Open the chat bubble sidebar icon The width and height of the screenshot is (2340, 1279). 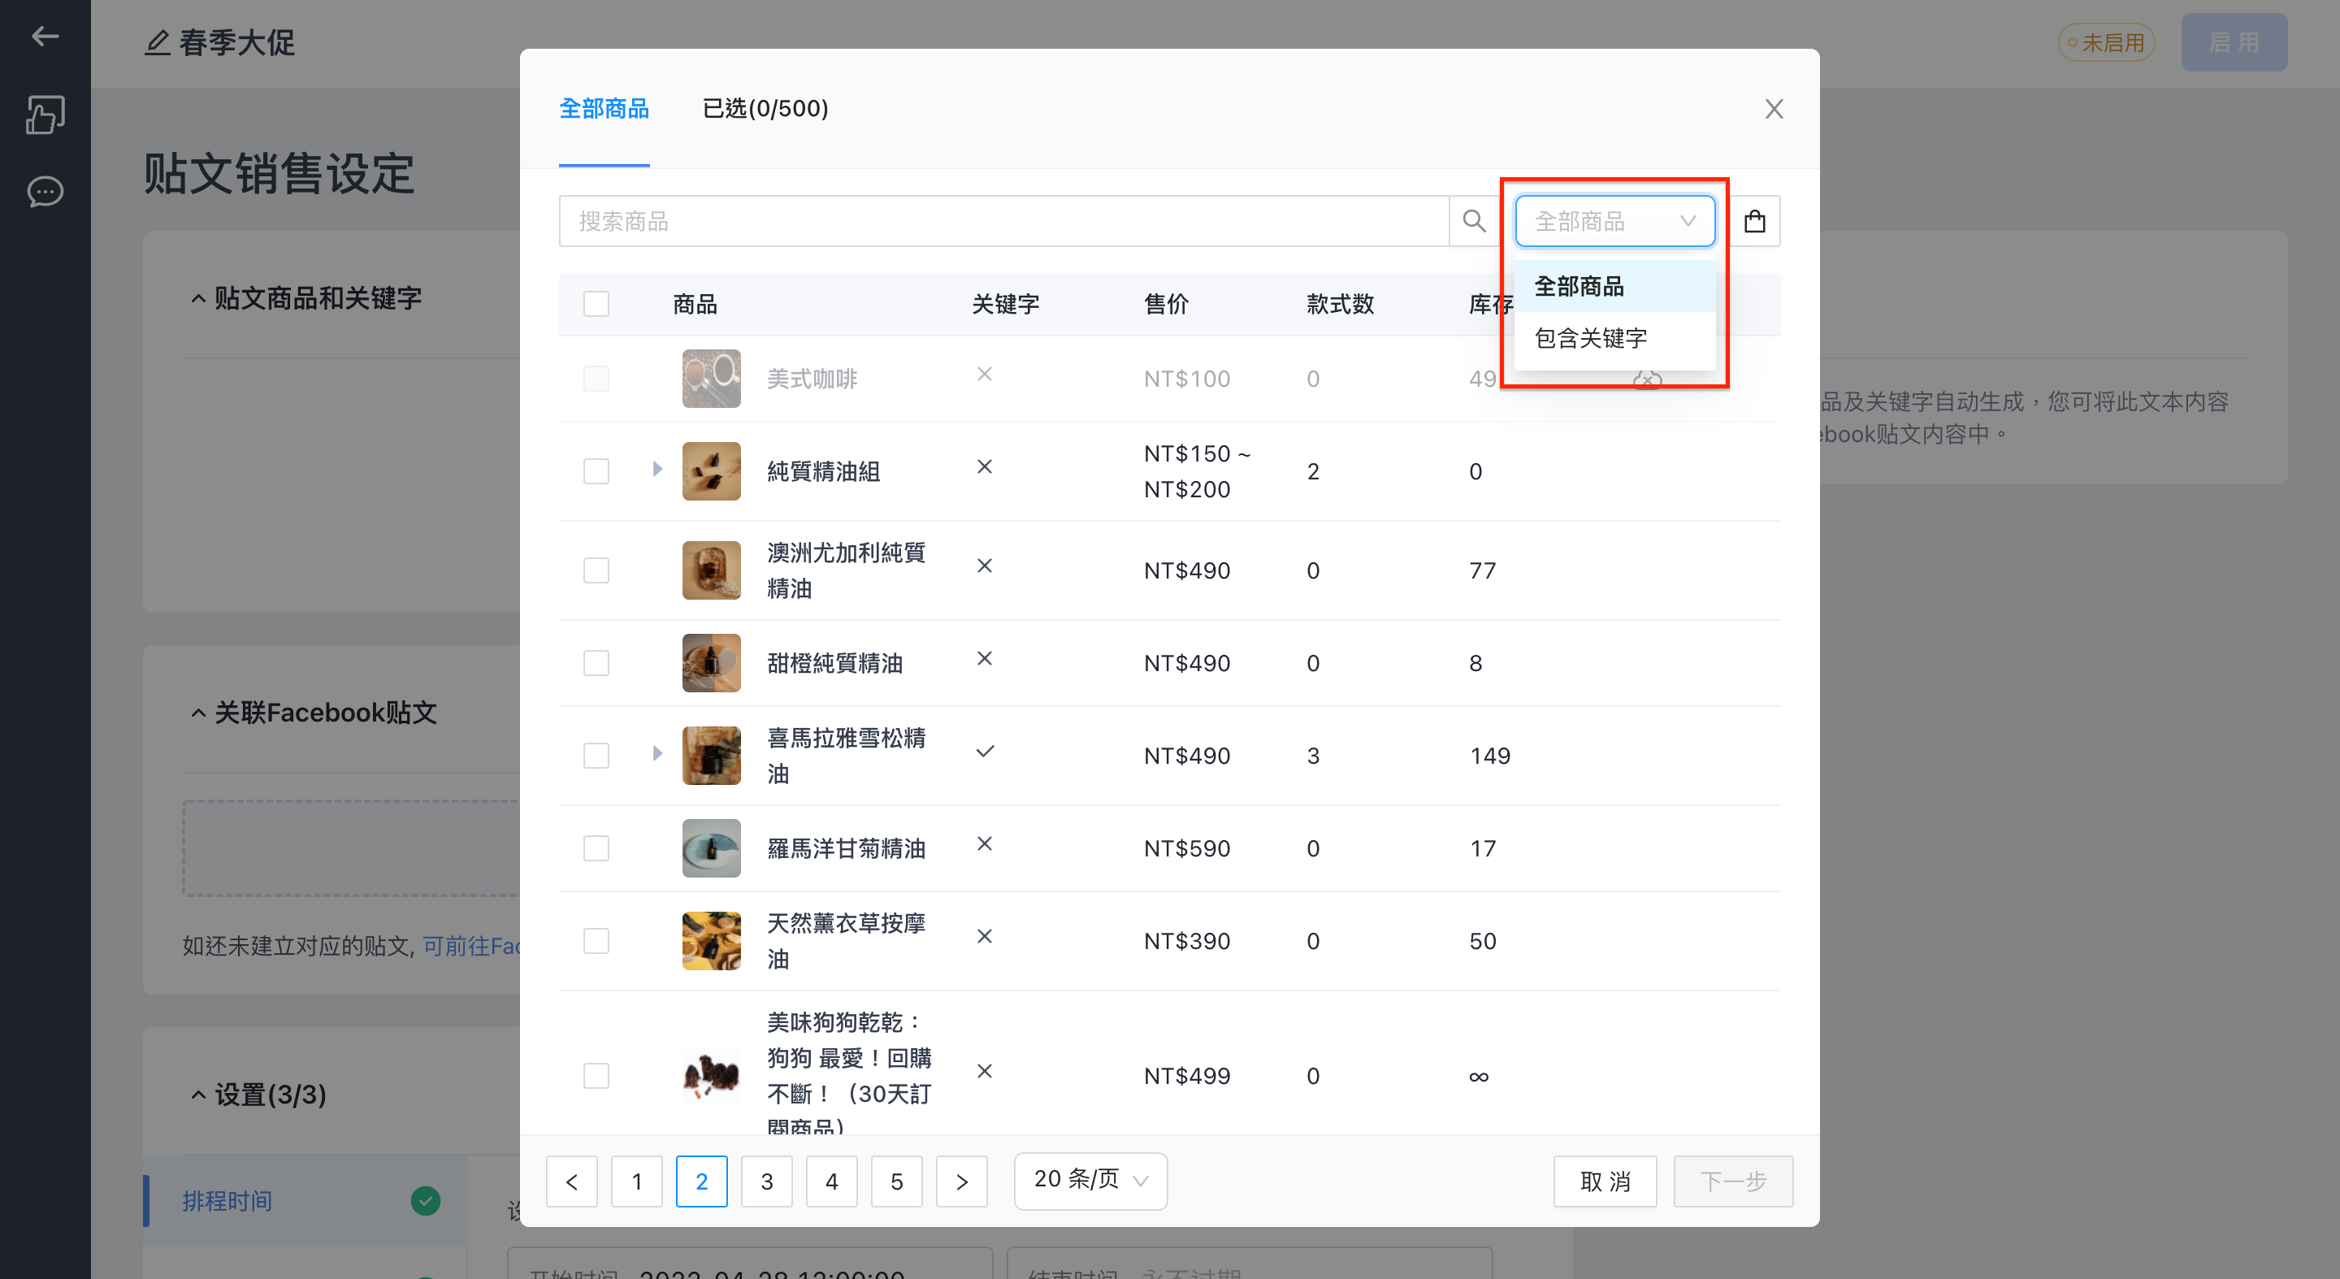[x=45, y=192]
